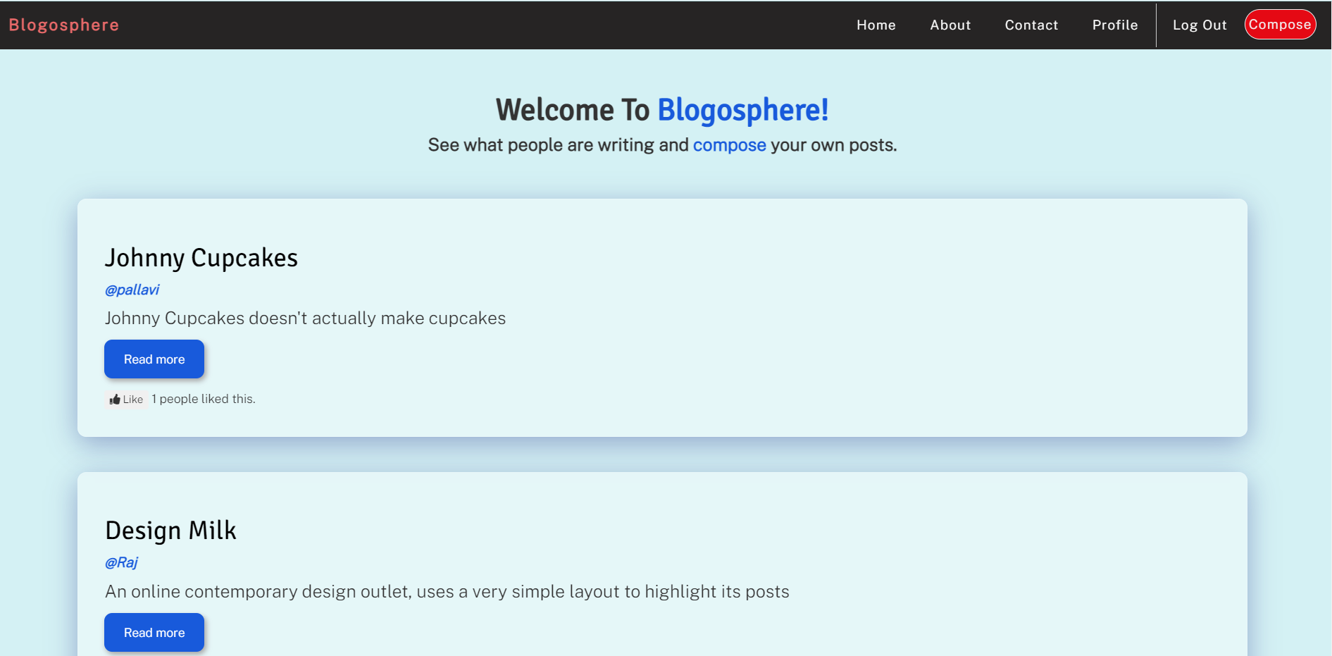1332x656 pixels.
Task: Open the Johnny Cupcakes post title
Action: point(201,258)
